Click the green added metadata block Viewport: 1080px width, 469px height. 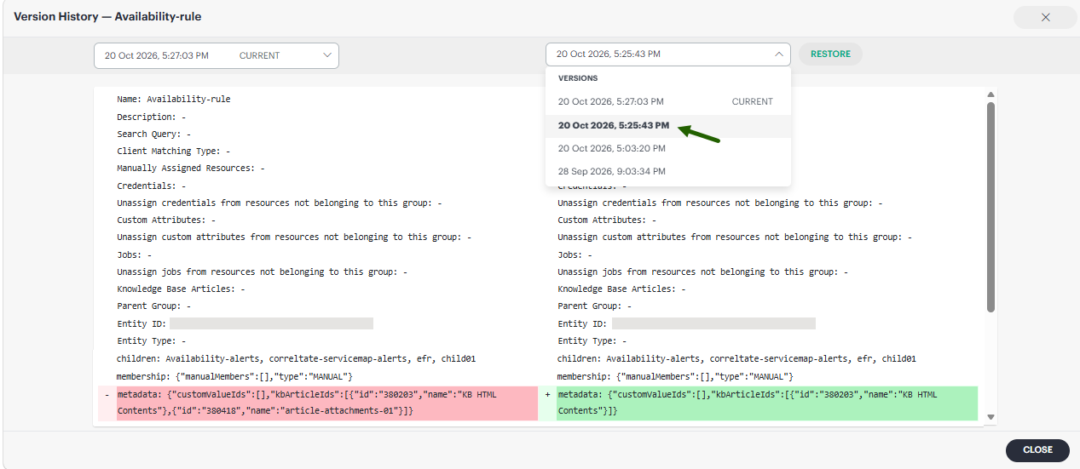[x=767, y=403]
